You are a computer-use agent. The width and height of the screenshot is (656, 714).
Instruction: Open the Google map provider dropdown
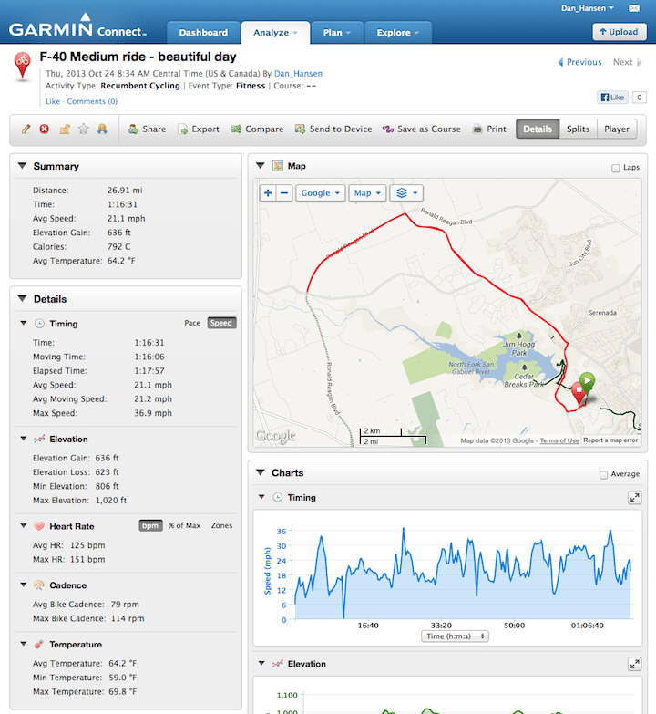321,193
